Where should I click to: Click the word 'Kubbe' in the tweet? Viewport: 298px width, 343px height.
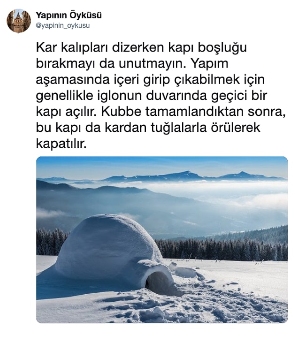point(121,112)
